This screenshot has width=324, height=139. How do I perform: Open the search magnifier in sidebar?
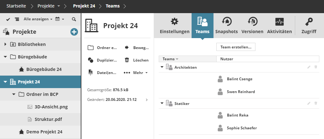click(74, 19)
